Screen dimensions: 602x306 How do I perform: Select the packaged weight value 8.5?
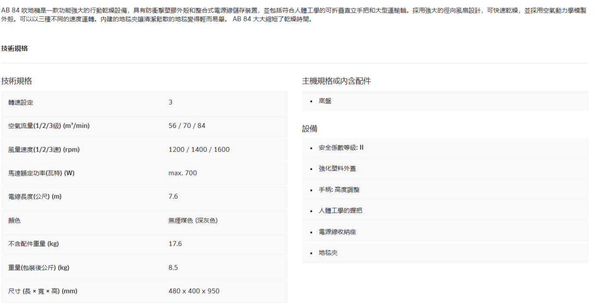(173, 268)
